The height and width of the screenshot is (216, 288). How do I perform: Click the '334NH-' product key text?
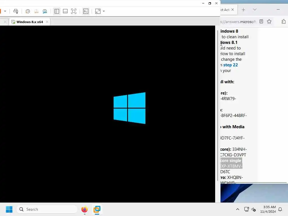click(240, 149)
